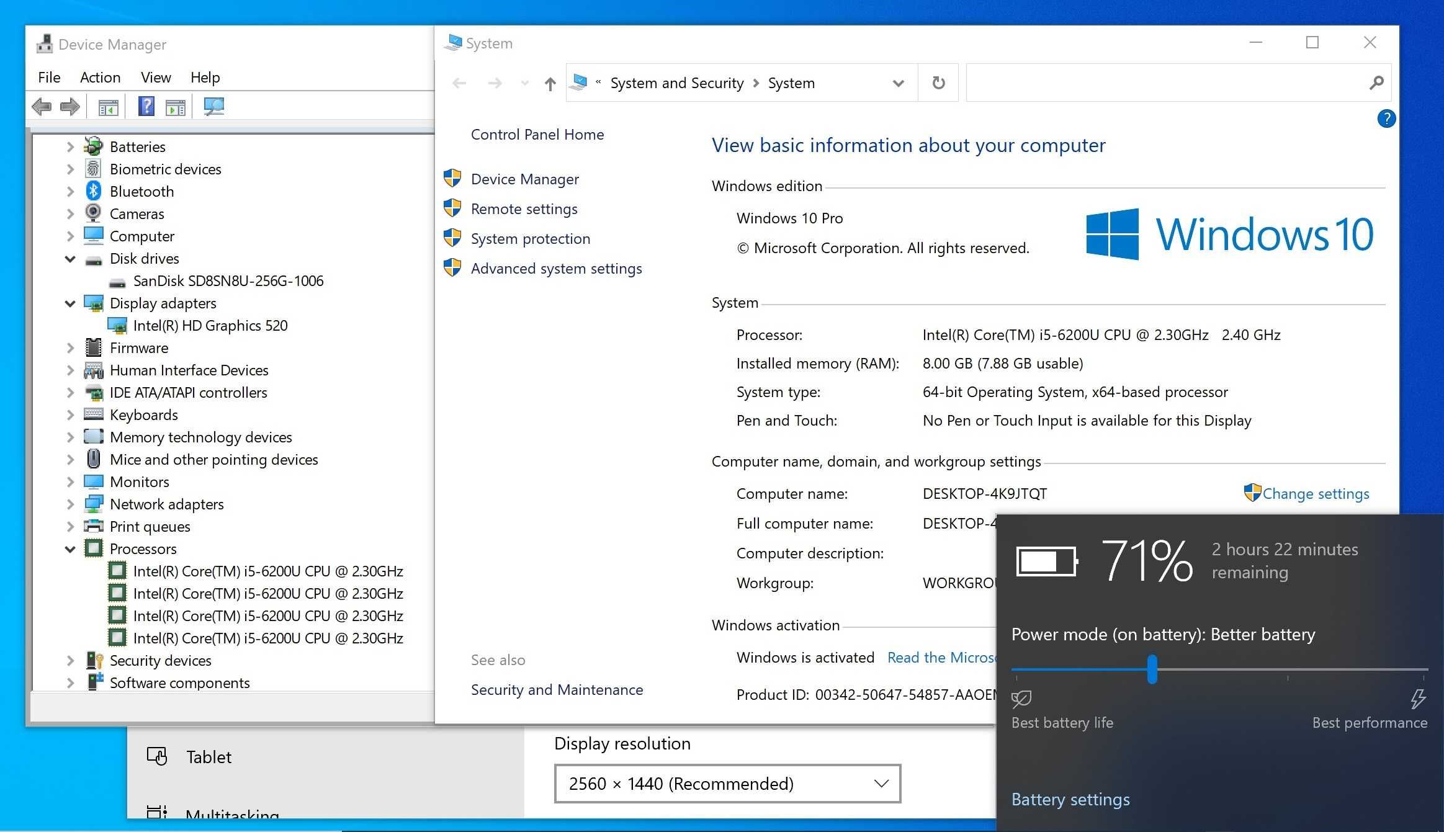The image size is (1444, 832).
Task: Expand the Display adapters tree item
Action: pos(70,302)
